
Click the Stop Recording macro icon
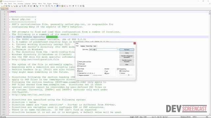76,6
